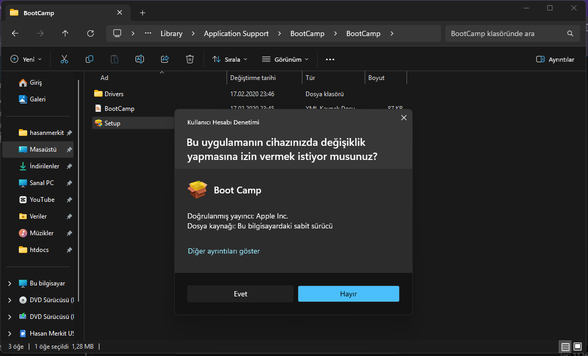Expand Hasan Merkit USB node
This screenshot has height=356, width=588.
click(10, 334)
